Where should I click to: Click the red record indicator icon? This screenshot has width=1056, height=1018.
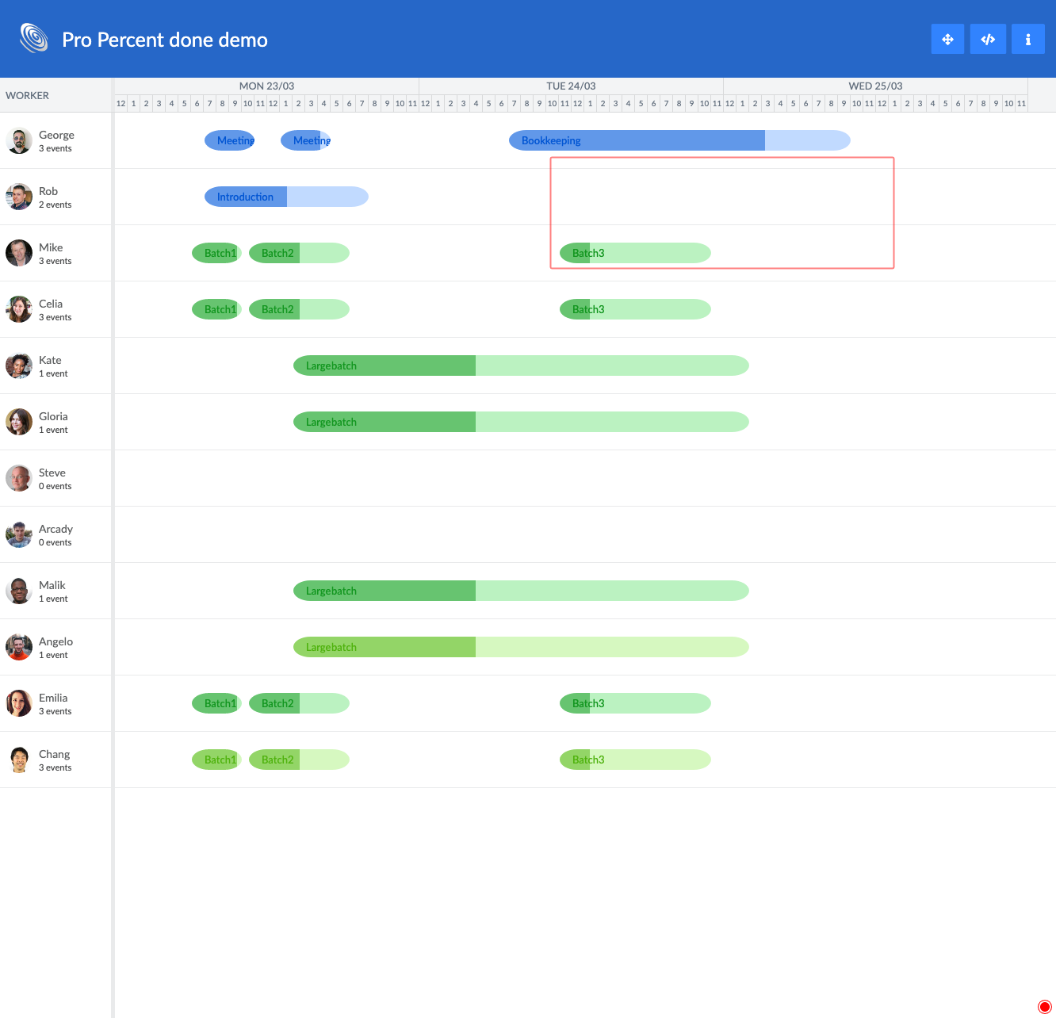pos(1044,1006)
